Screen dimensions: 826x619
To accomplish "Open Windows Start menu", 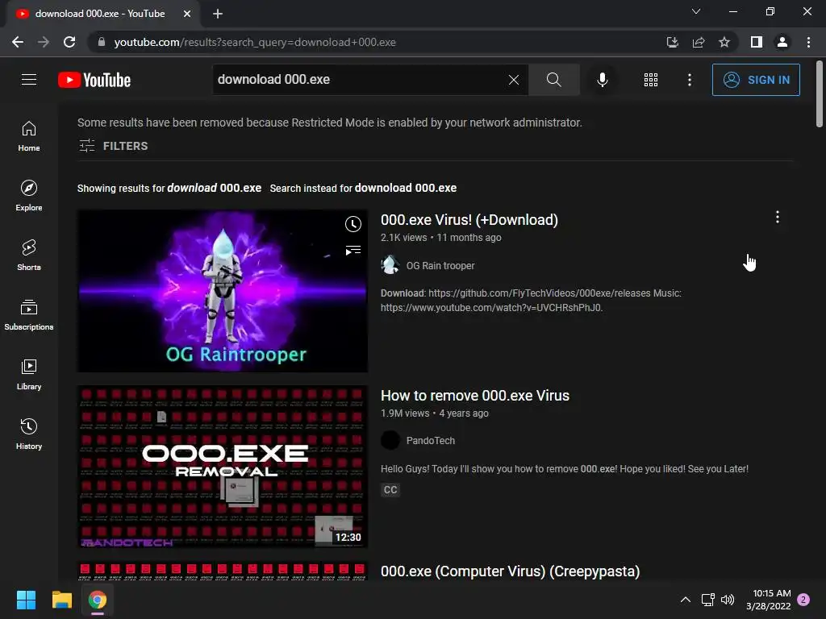I will [x=26, y=600].
